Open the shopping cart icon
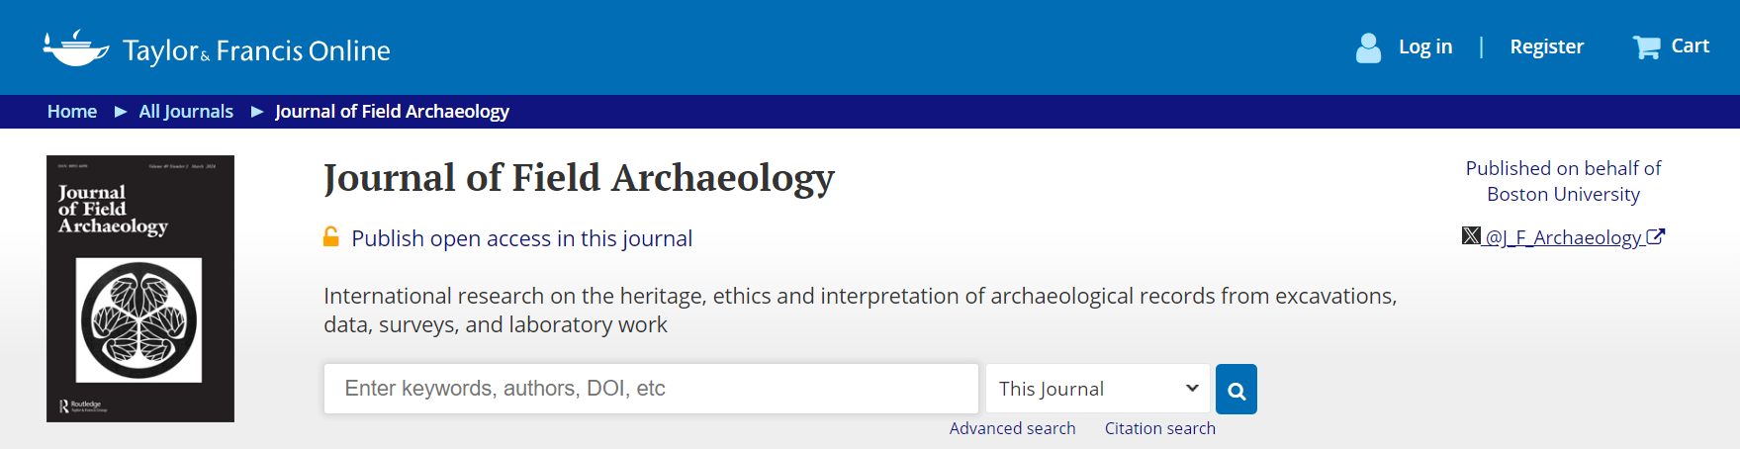The width and height of the screenshot is (1740, 449). tap(1646, 47)
